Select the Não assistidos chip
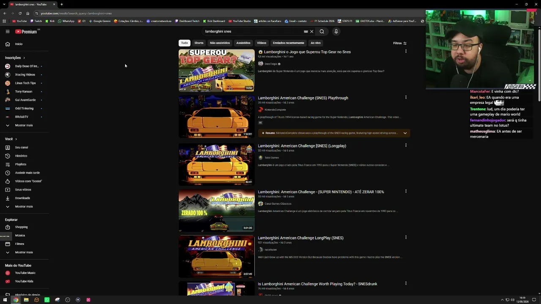This screenshot has width=541, height=304. (220, 43)
